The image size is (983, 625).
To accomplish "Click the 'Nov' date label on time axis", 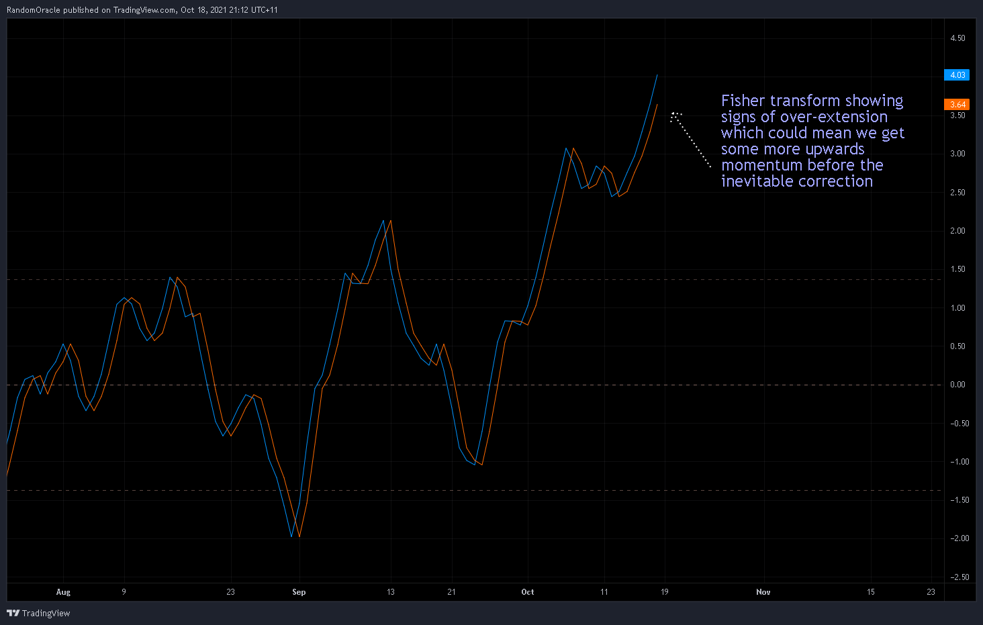I will (x=763, y=592).
